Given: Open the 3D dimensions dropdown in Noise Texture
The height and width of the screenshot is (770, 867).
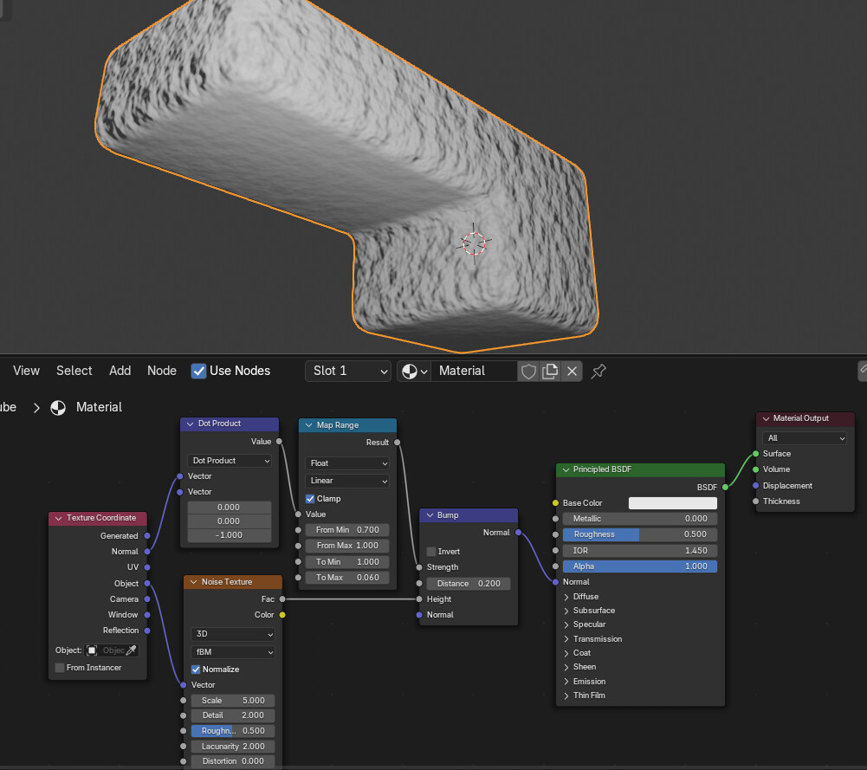Looking at the screenshot, I should tap(233, 634).
